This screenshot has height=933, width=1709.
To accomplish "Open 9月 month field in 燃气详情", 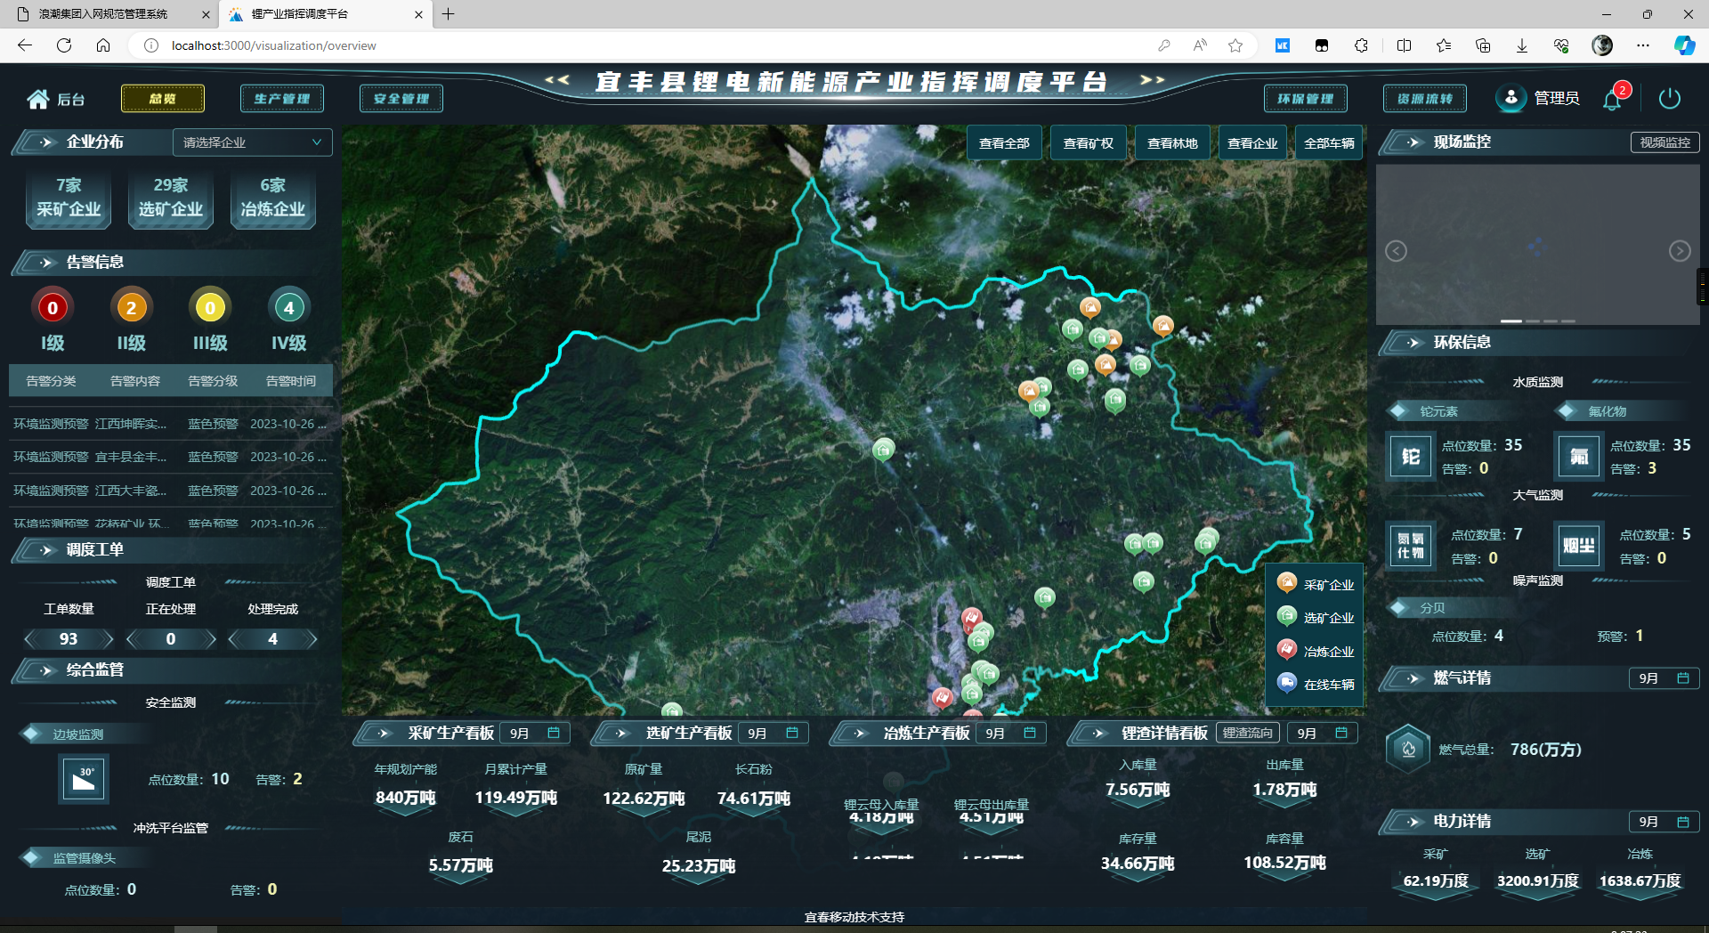I will click(1664, 678).
